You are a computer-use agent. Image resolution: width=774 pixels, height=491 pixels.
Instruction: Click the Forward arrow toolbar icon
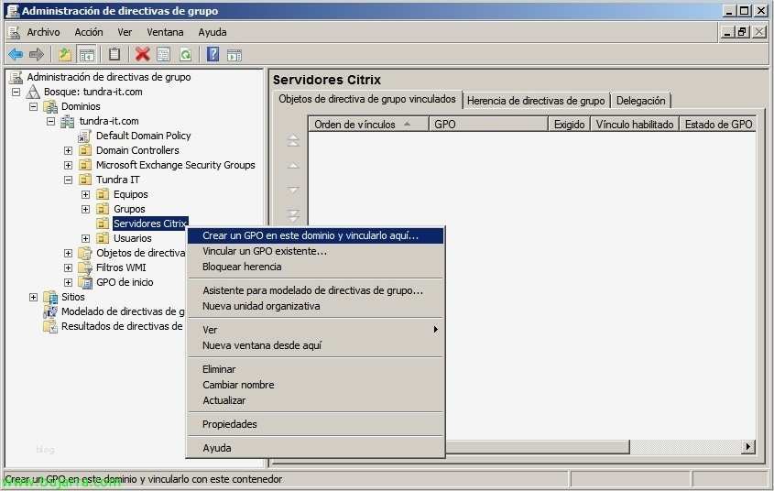pyautogui.click(x=37, y=54)
